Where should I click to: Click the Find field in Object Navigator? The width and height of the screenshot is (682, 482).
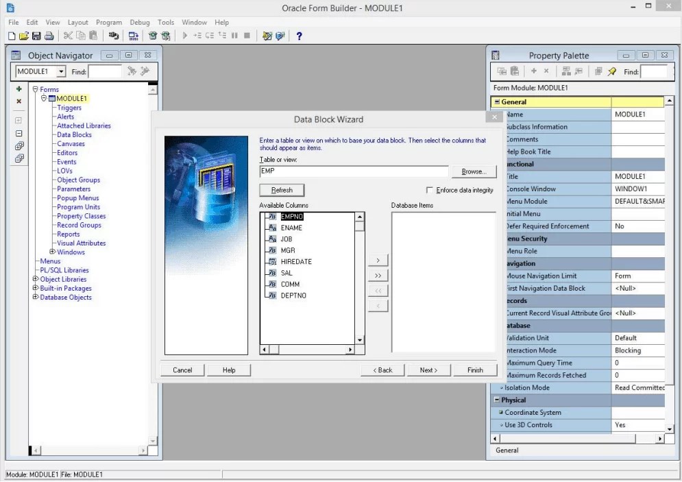[105, 71]
